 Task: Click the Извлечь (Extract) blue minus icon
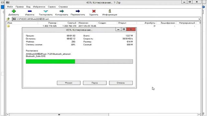coord(30,11)
